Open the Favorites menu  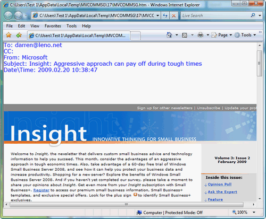(x=53, y=26)
